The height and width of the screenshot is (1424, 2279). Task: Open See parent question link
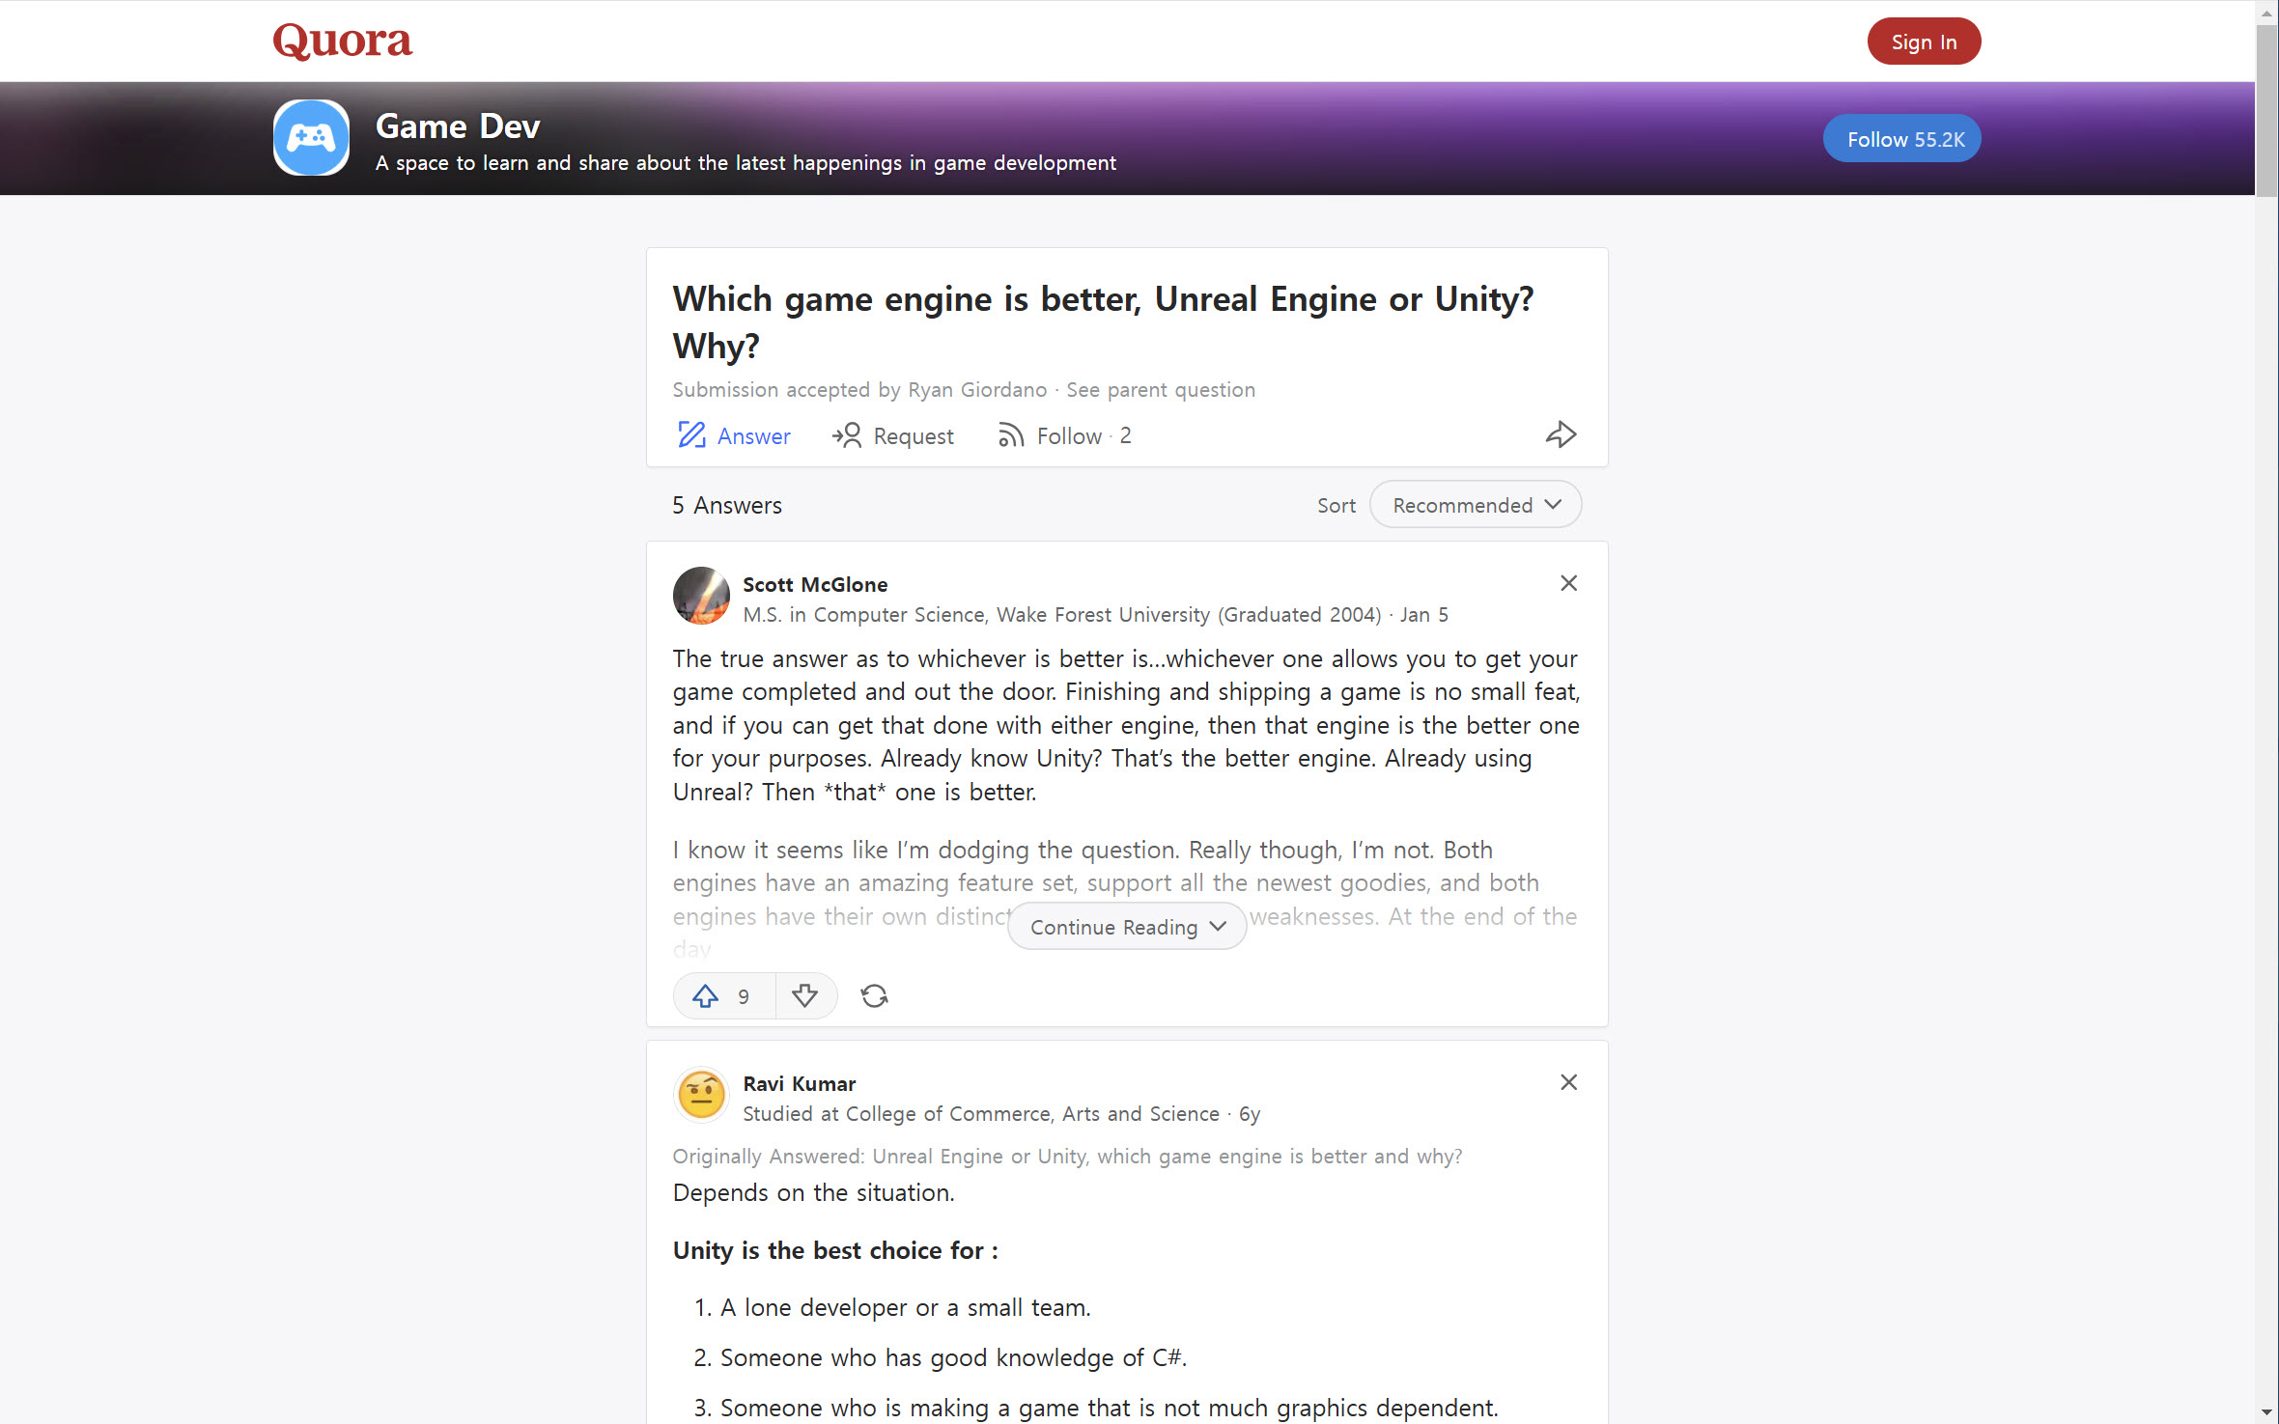coord(1160,390)
